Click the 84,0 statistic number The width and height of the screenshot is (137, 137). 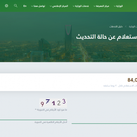(x=132, y=80)
